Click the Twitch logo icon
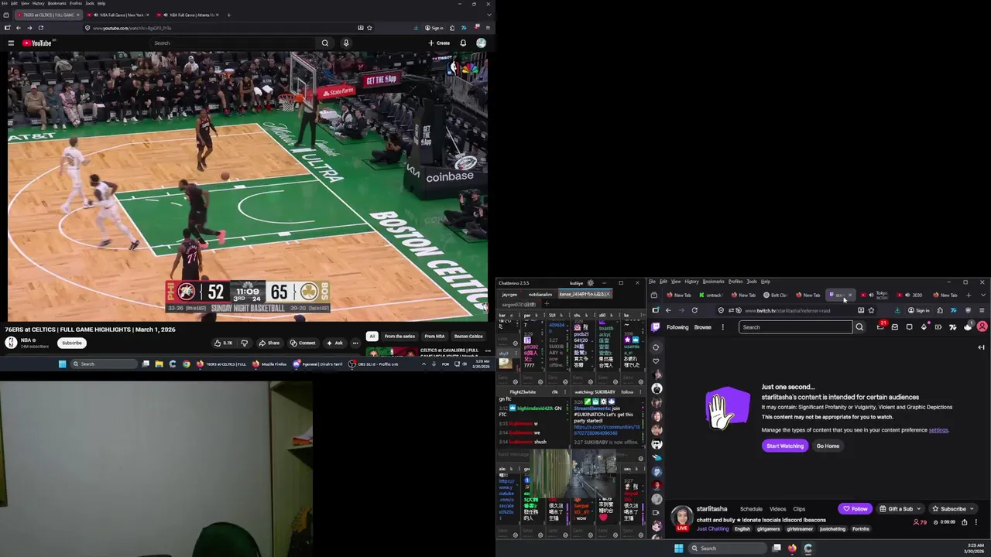This screenshot has height=557, width=991. pyautogui.click(x=656, y=327)
